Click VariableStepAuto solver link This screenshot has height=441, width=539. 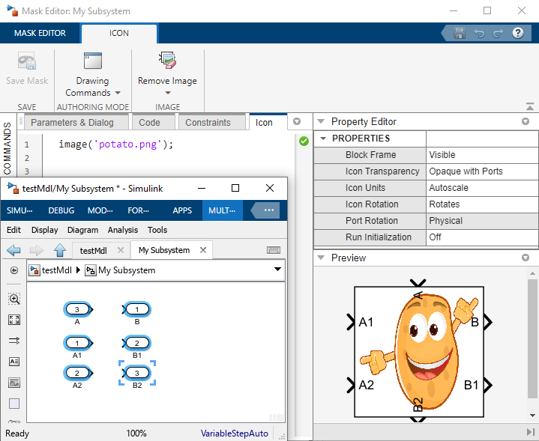tap(234, 434)
